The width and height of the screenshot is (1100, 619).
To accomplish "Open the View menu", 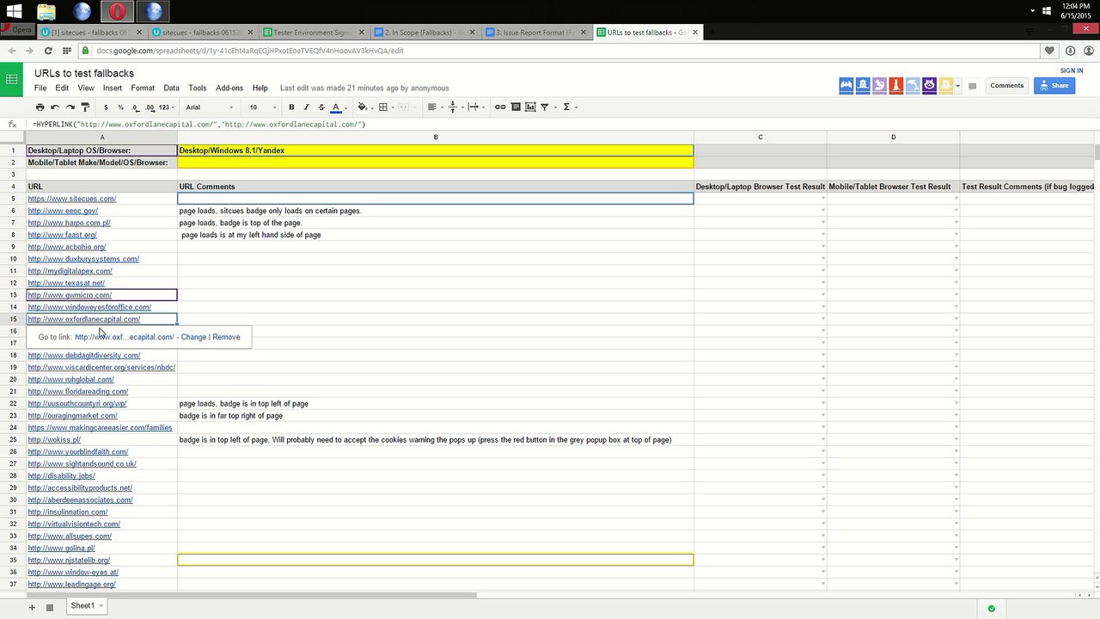I will (x=86, y=88).
